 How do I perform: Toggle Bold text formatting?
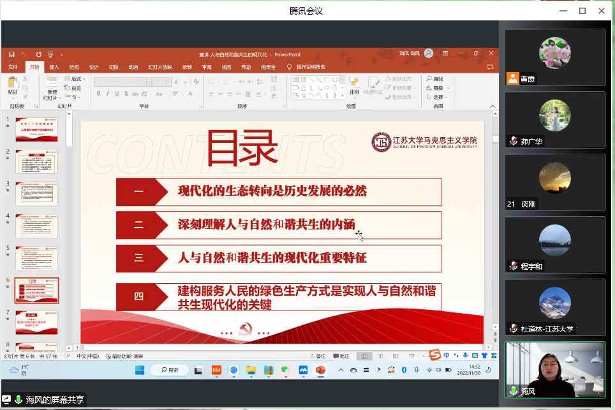99,94
